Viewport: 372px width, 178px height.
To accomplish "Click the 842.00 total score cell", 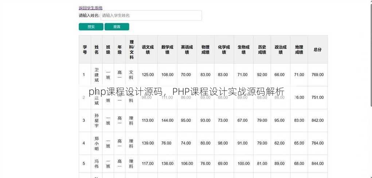I will (317, 120).
